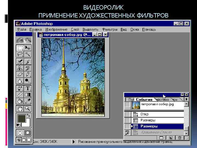This screenshot has height=148, width=197.
Task: Switch to Standard editing mode
Action: coord(20,133)
